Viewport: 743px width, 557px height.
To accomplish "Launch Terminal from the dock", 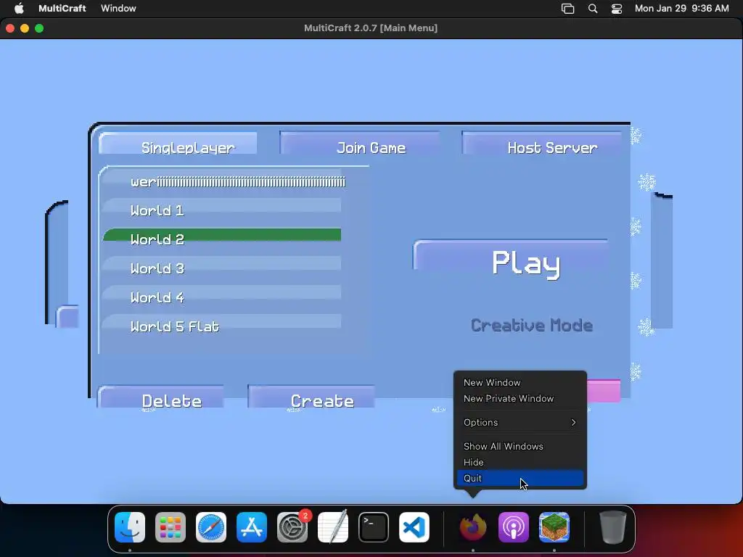I will coord(374,527).
